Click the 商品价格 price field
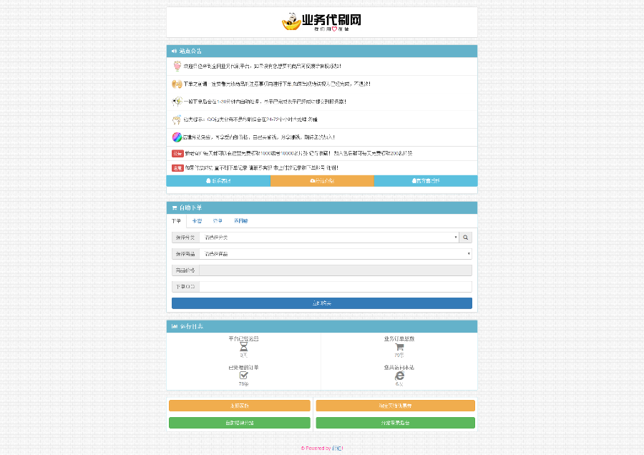This screenshot has width=644, height=455. pos(336,270)
